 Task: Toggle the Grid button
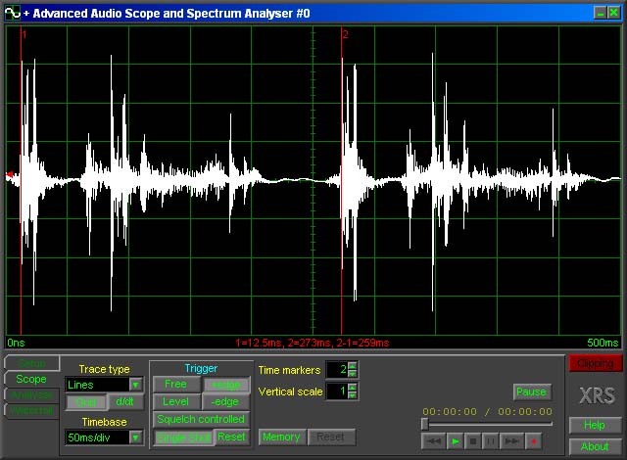[x=86, y=402]
